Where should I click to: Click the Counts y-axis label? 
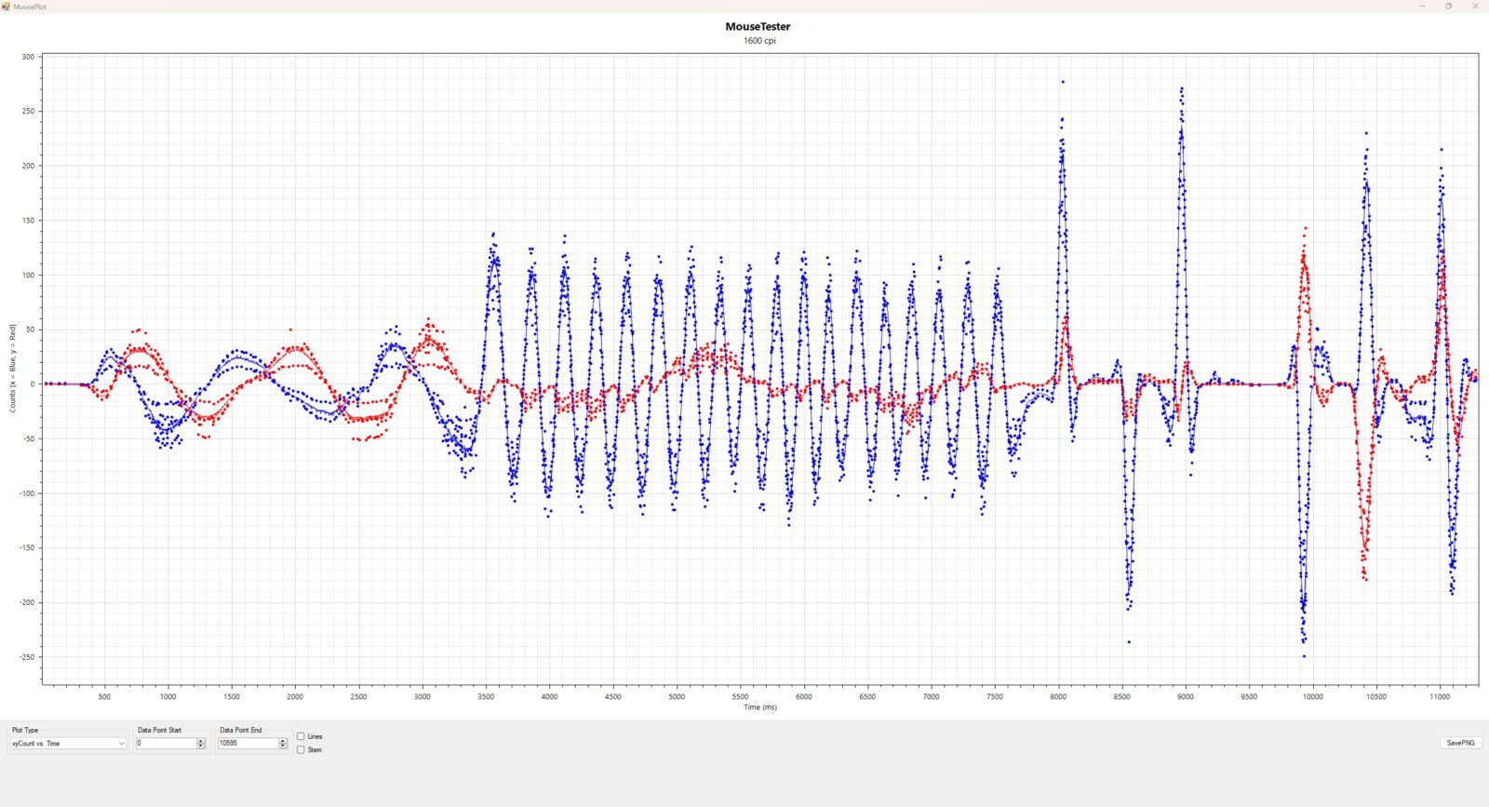pos(13,369)
